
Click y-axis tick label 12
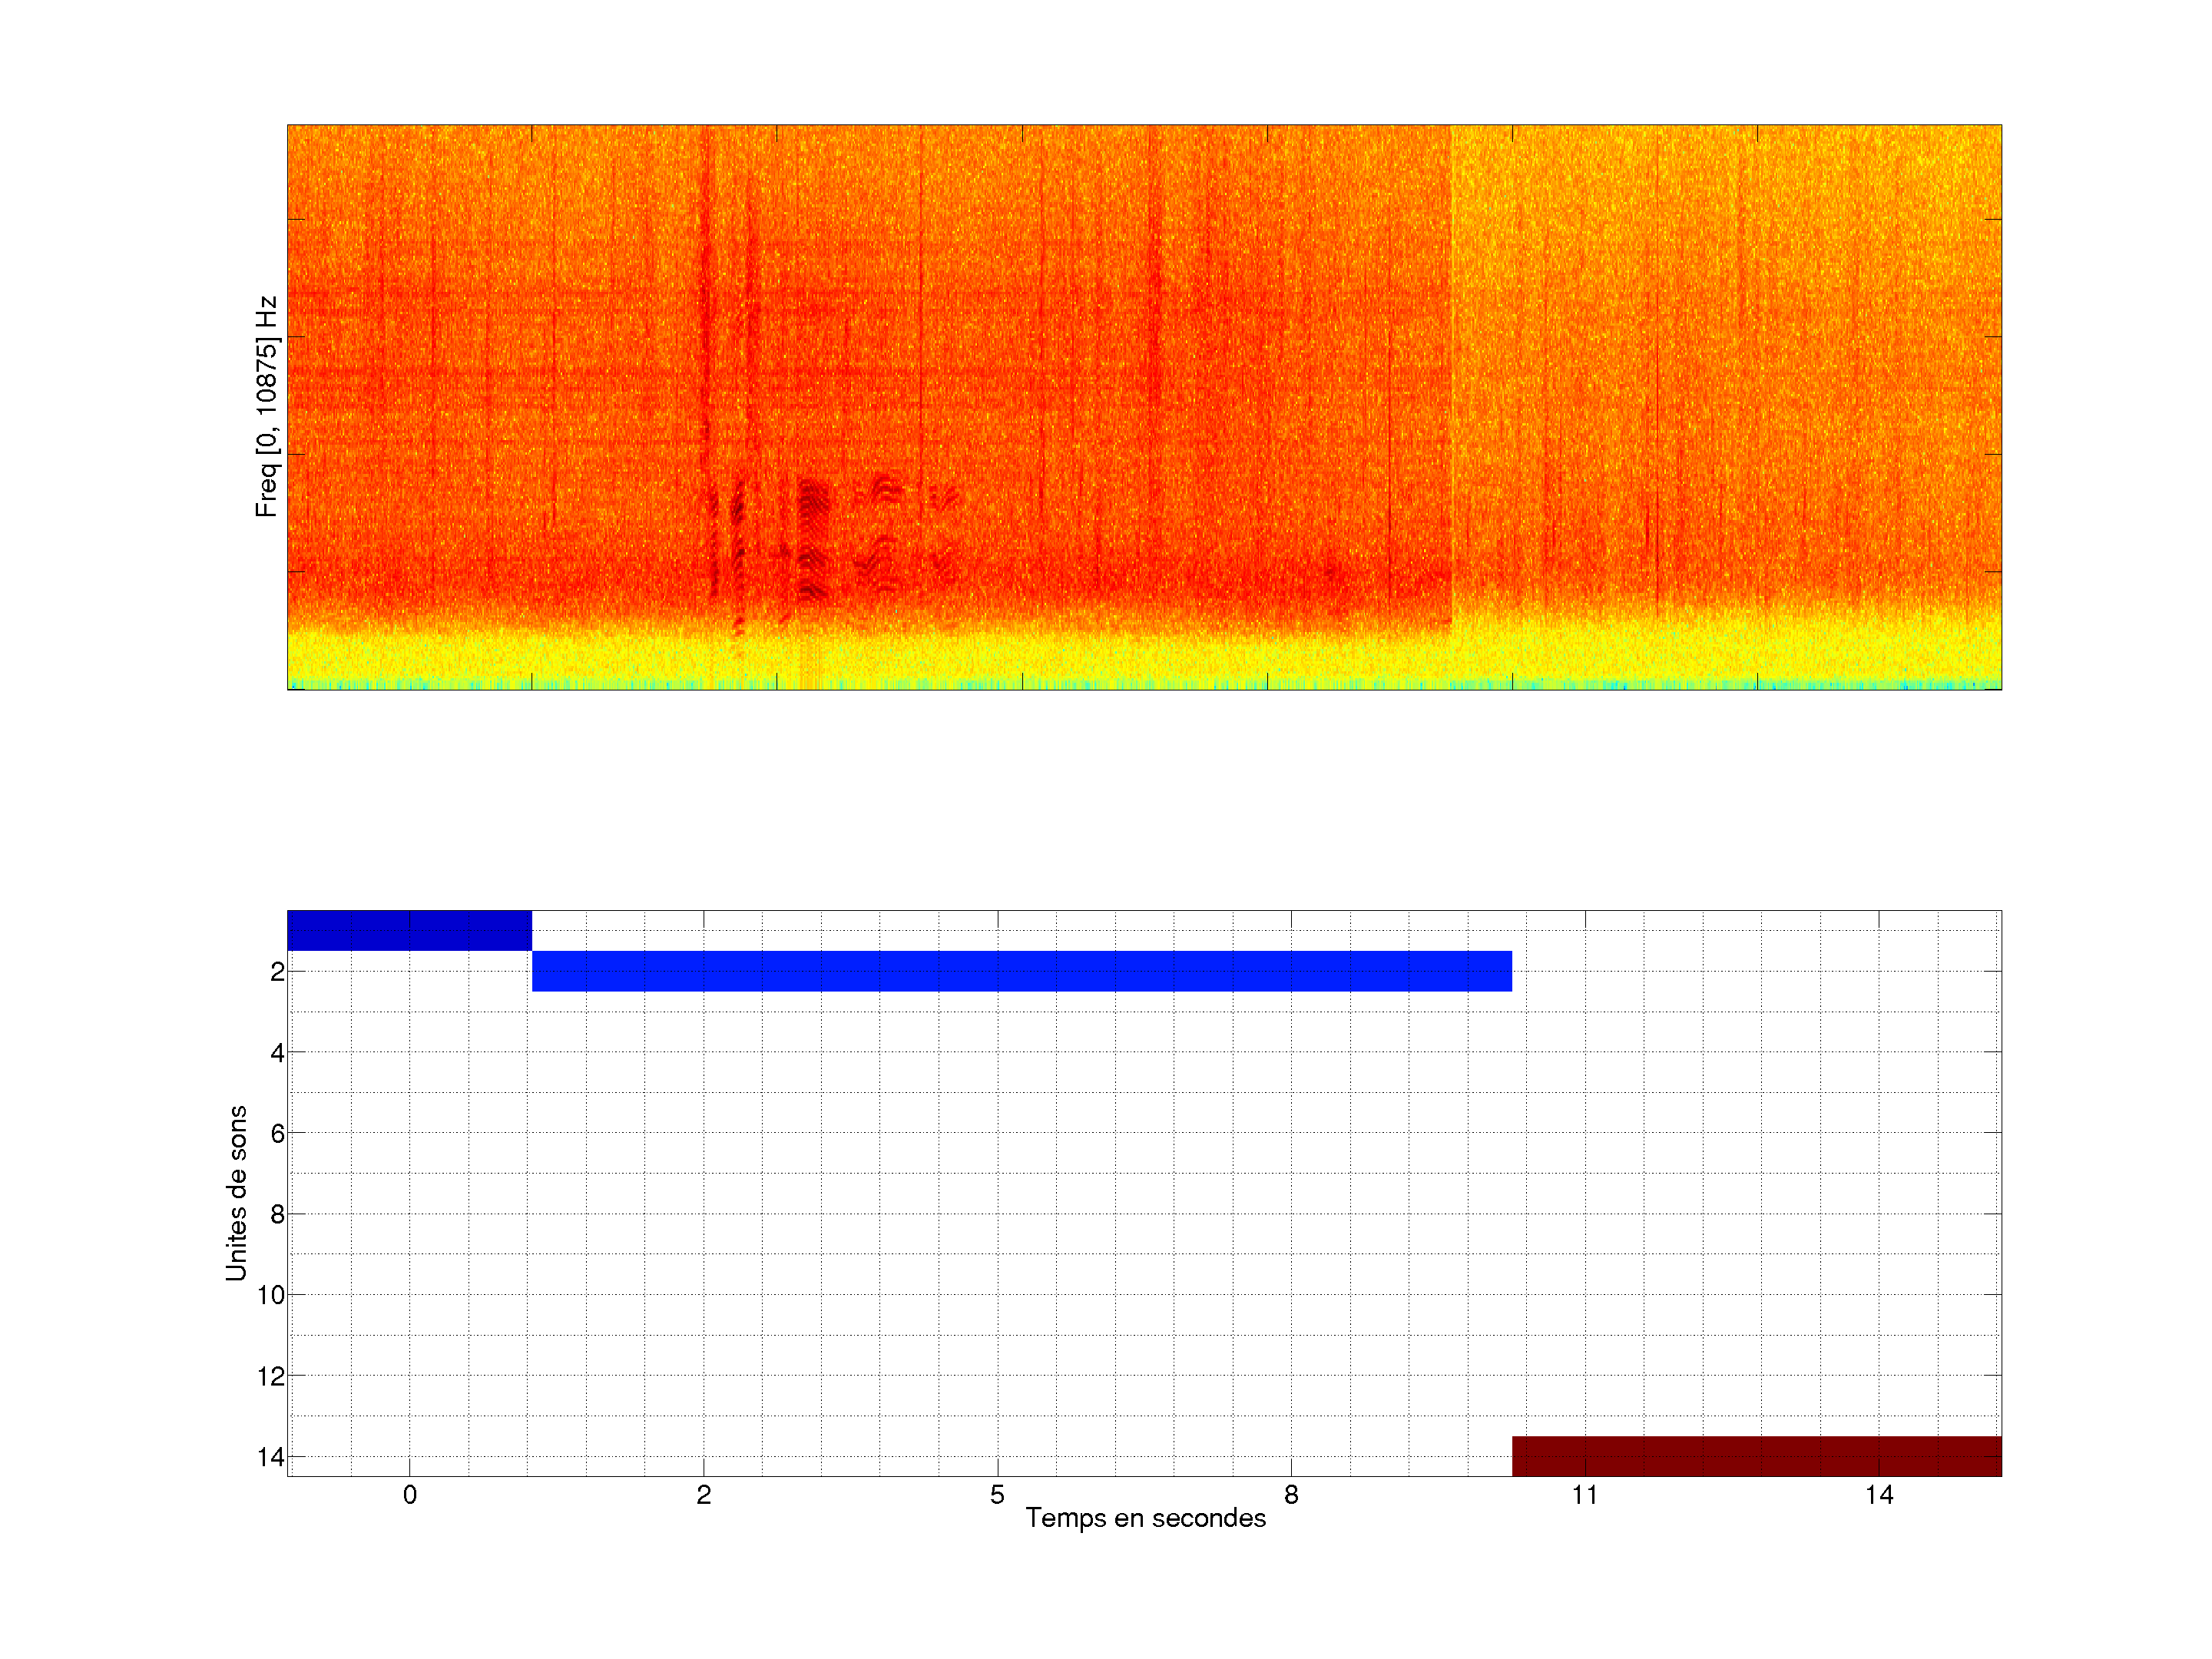[271, 1377]
